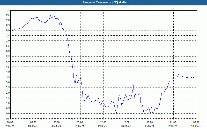Click the '5,5' y-axis value
Viewport: 207px width, 129px height.
coord(8,56)
